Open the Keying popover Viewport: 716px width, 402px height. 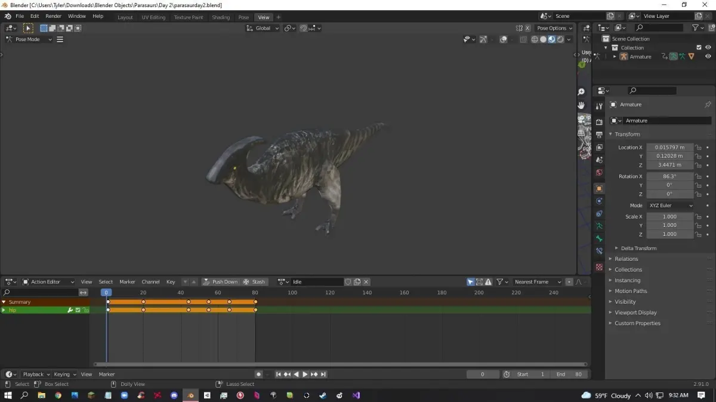[64, 374]
